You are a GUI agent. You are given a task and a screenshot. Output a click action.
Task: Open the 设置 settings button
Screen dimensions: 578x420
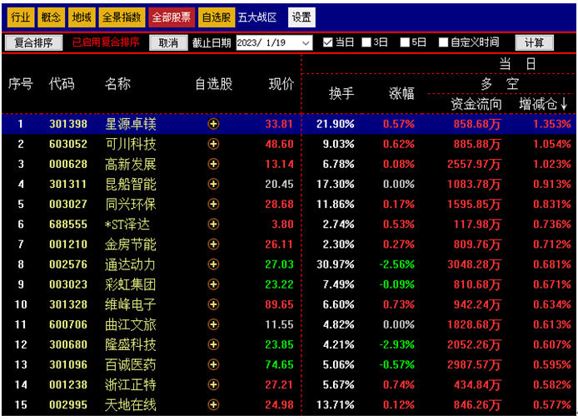pos(301,17)
